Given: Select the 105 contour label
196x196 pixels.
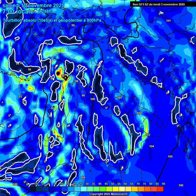Looking at the screenshot, I should click(x=170, y=156).
